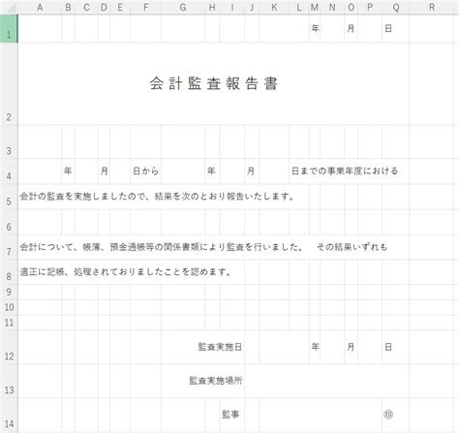Select column G header
The height and width of the screenshot is (433, 459).
click(183, 7)
